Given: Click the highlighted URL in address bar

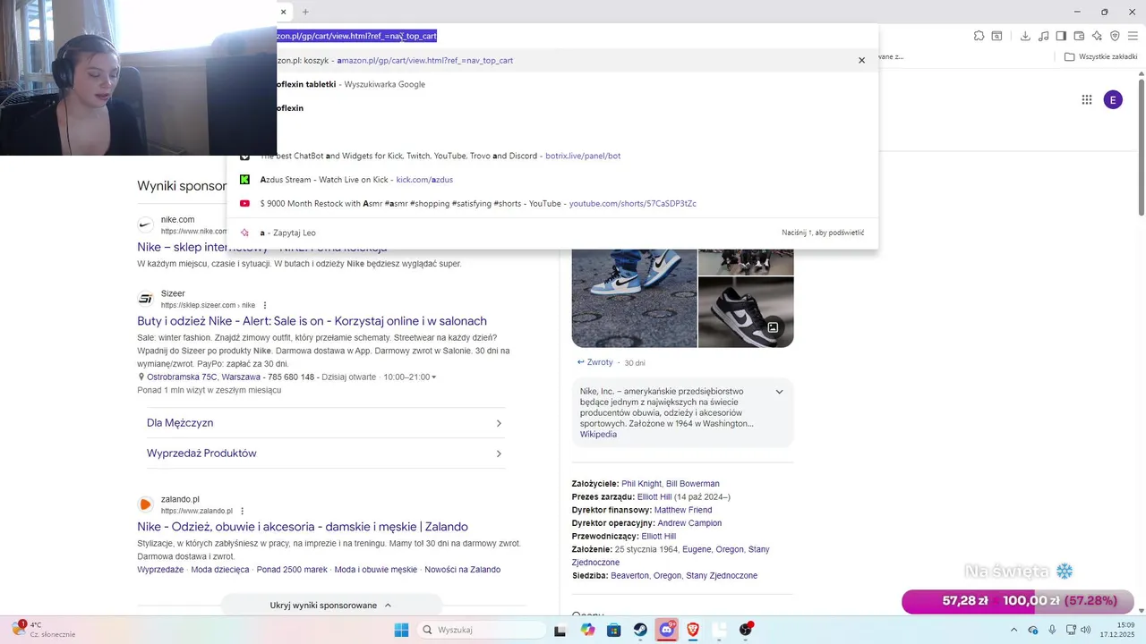Looking at the screenshot, I should coord(357,36).
